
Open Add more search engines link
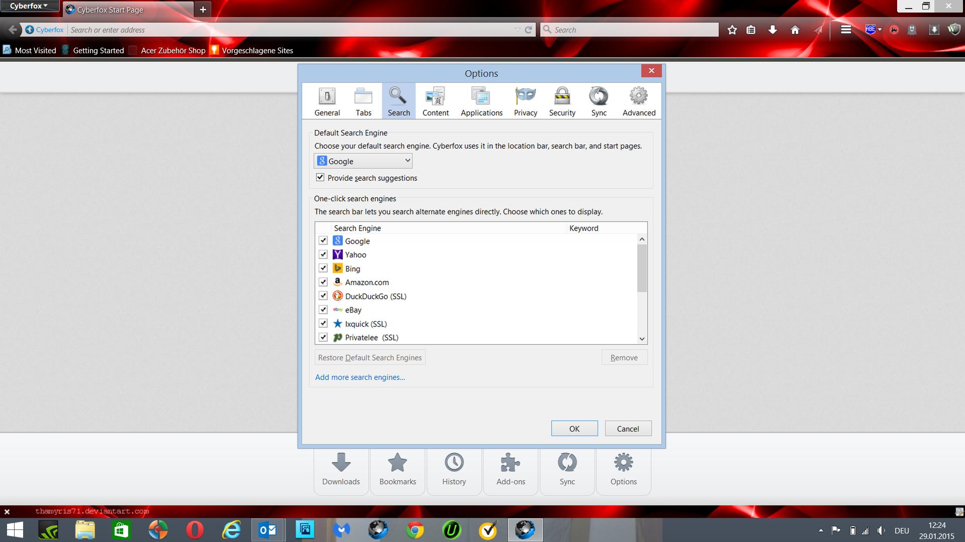point(360,377)
